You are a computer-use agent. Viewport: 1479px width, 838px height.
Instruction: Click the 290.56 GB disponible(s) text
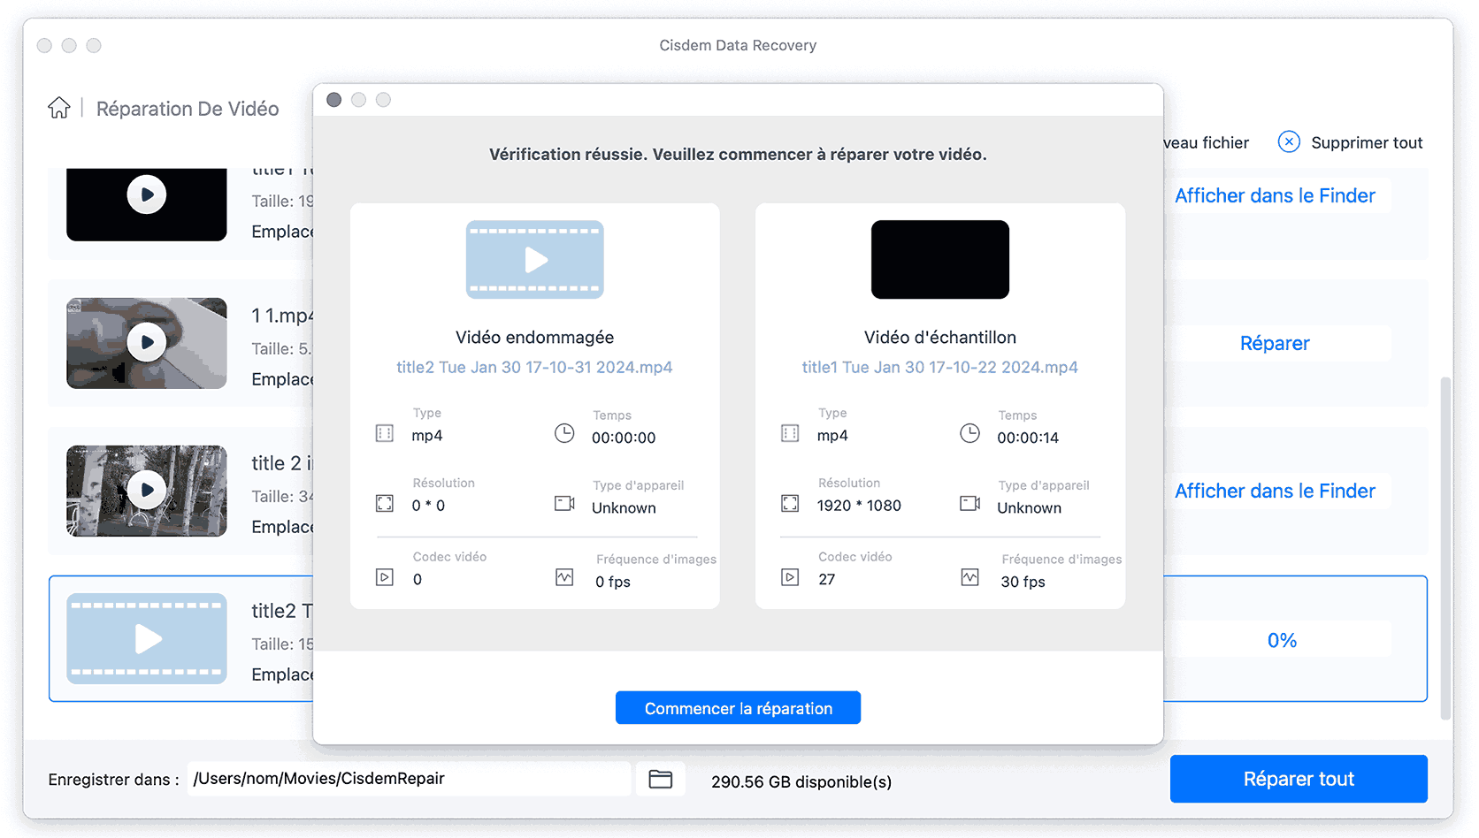pyautogui.click(x=801, y=781)
